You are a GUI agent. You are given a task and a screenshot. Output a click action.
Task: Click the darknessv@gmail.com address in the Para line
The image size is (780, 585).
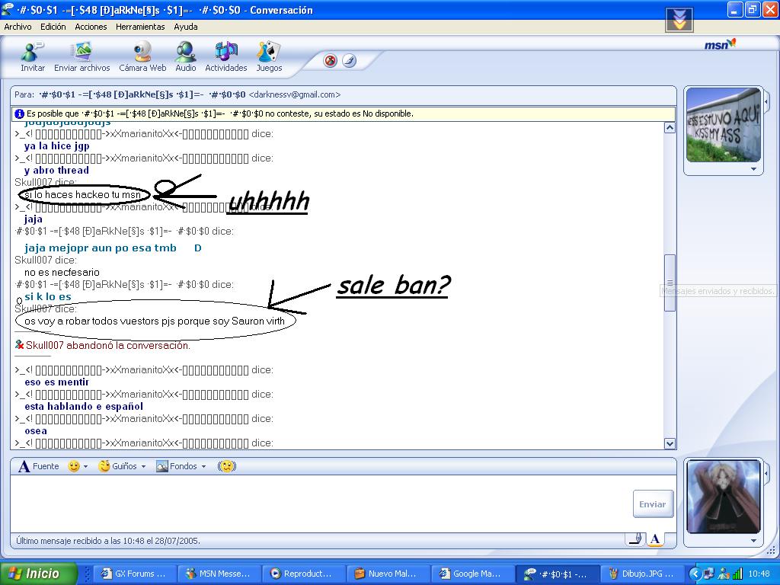coord(295,94)
